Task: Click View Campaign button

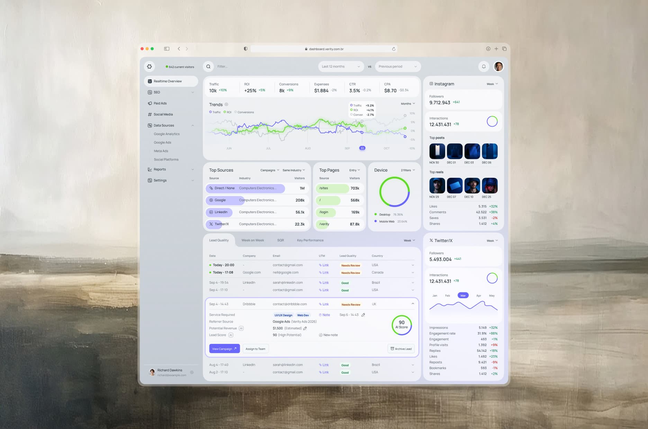Action: click(224, 349)
